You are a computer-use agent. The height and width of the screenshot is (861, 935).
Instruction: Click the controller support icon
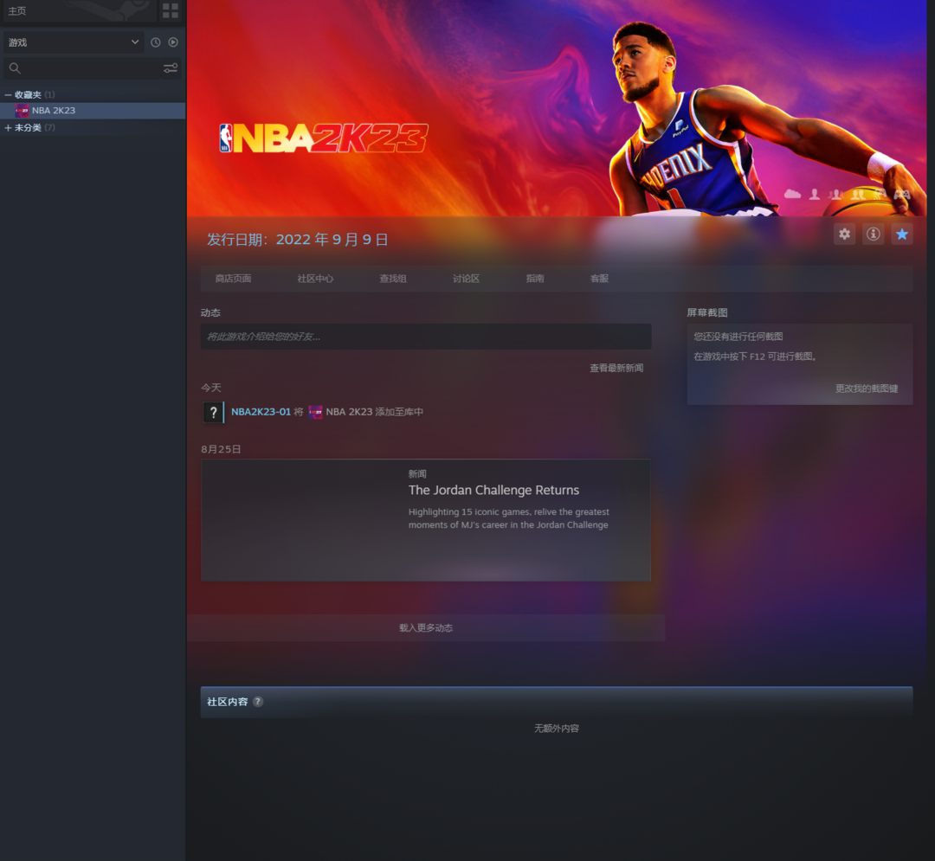point(902,195)
